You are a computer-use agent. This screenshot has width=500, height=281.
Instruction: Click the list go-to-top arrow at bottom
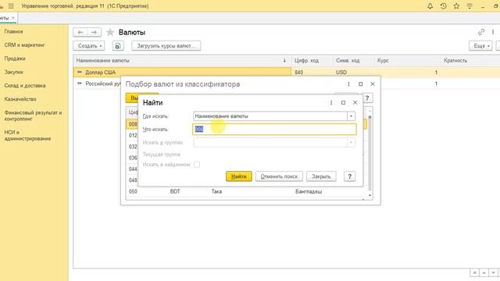474,272
